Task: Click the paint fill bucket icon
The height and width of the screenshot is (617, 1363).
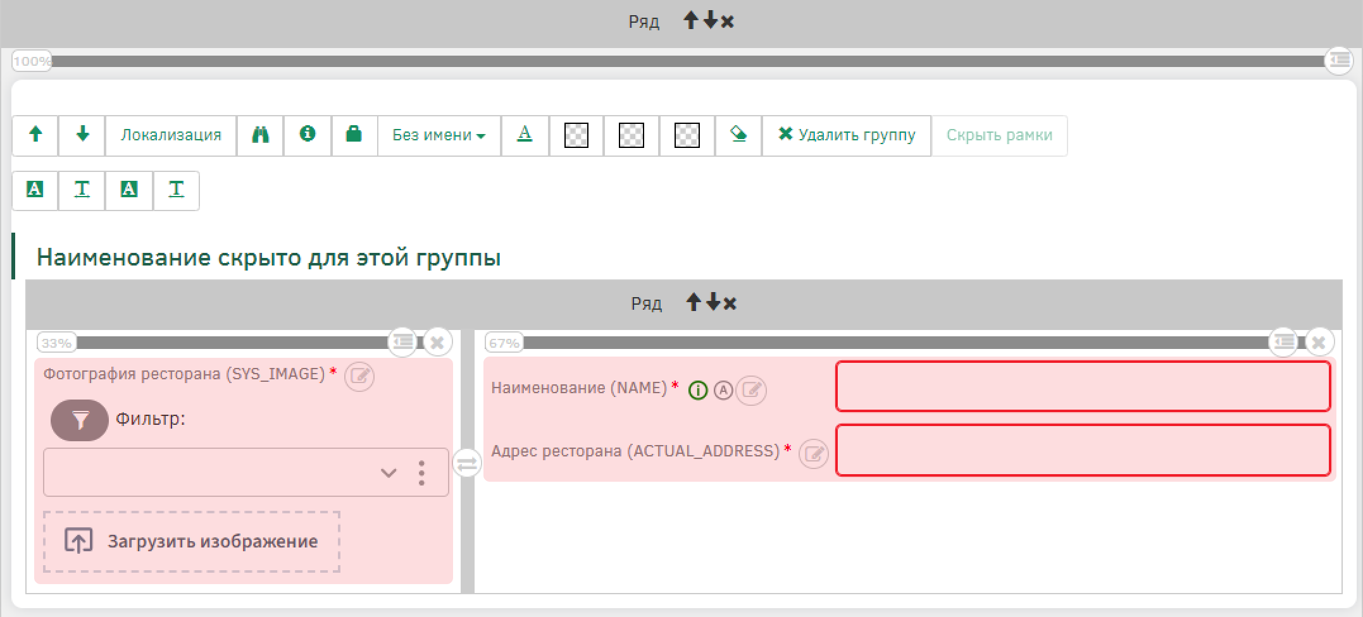Action: tap(738, 135)
